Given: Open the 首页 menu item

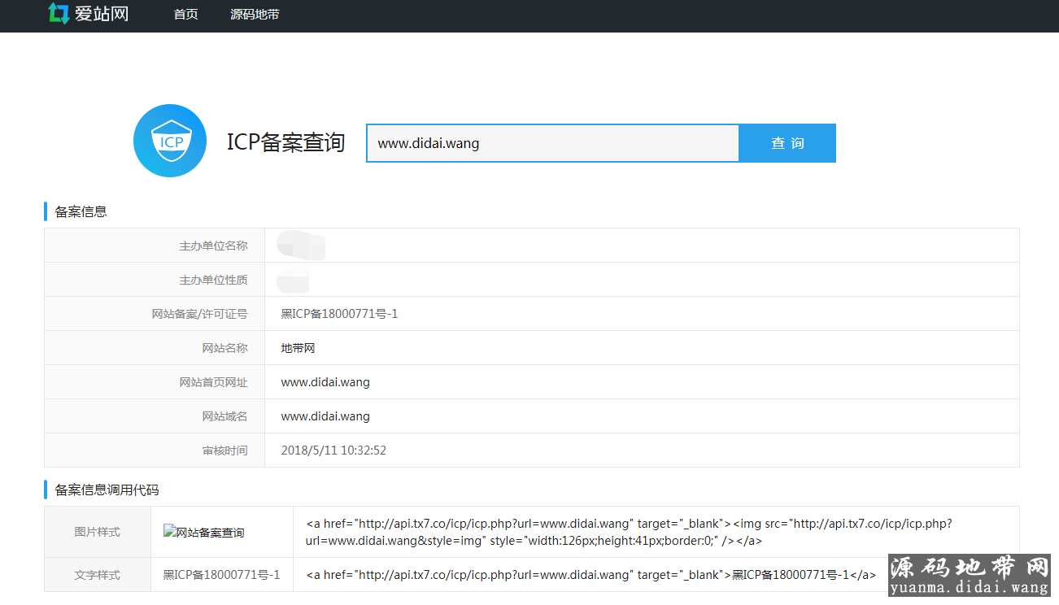Looking at the screenshot, I should click(x=185, y=15).
